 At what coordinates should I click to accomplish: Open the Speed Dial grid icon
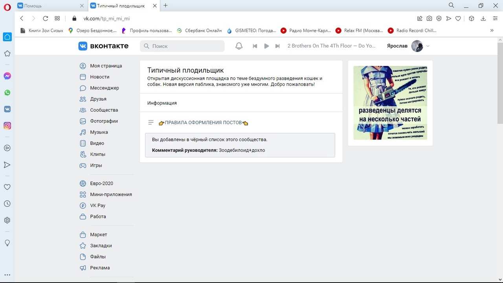click(x=57, y=18)
